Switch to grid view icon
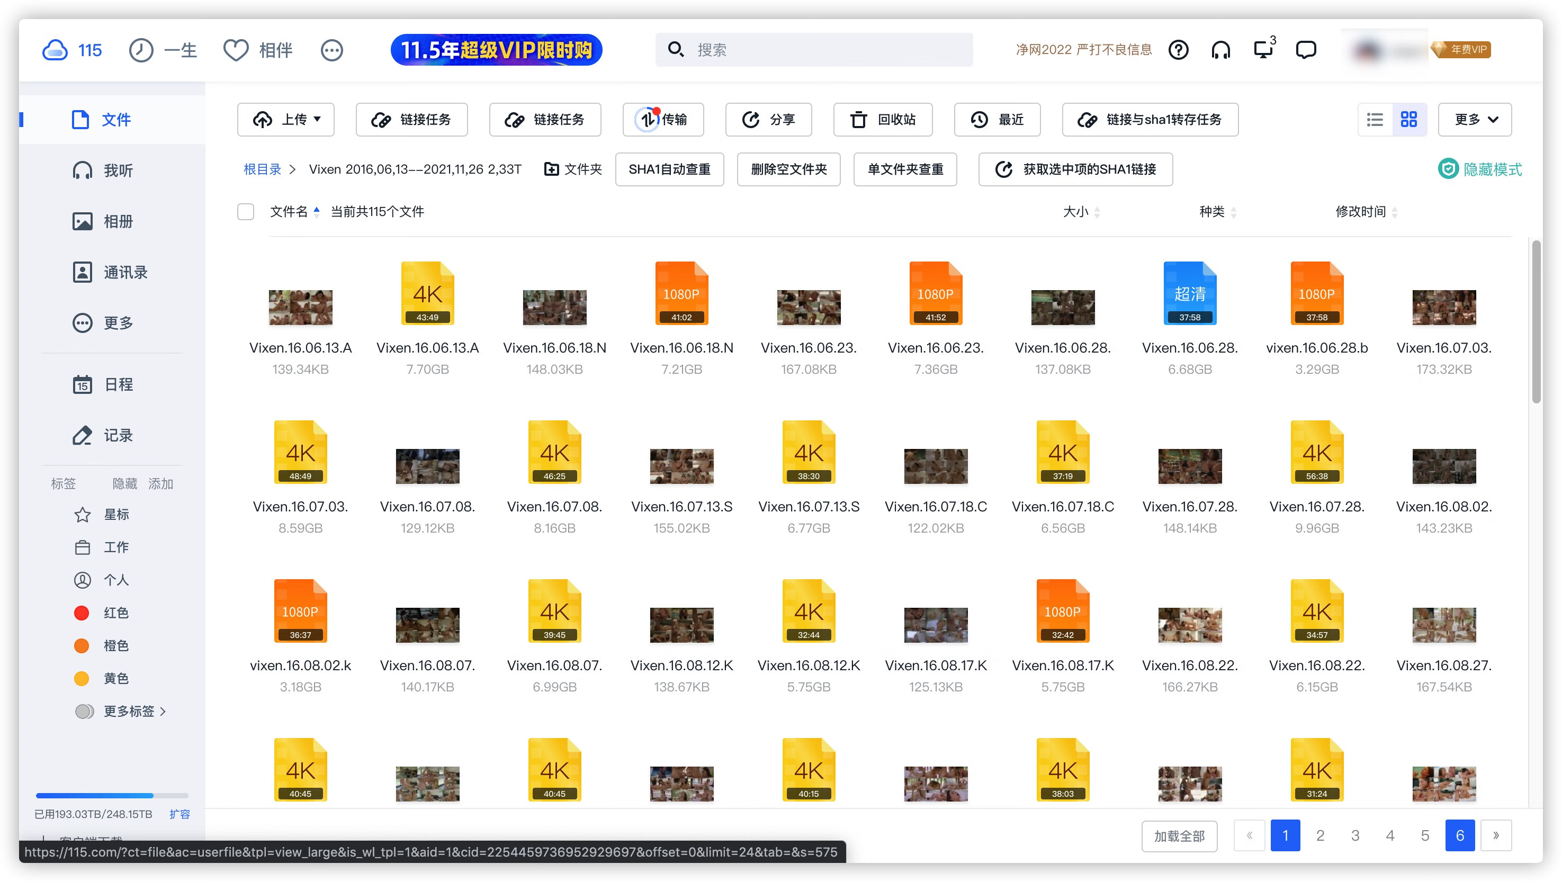This screenshot has width=1562, height=882. (x=1408, y=120)
